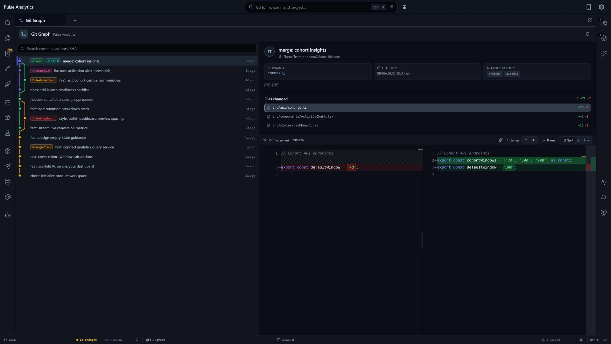Open the rocket deploy icon in sidebar

[x=8, y=84]
